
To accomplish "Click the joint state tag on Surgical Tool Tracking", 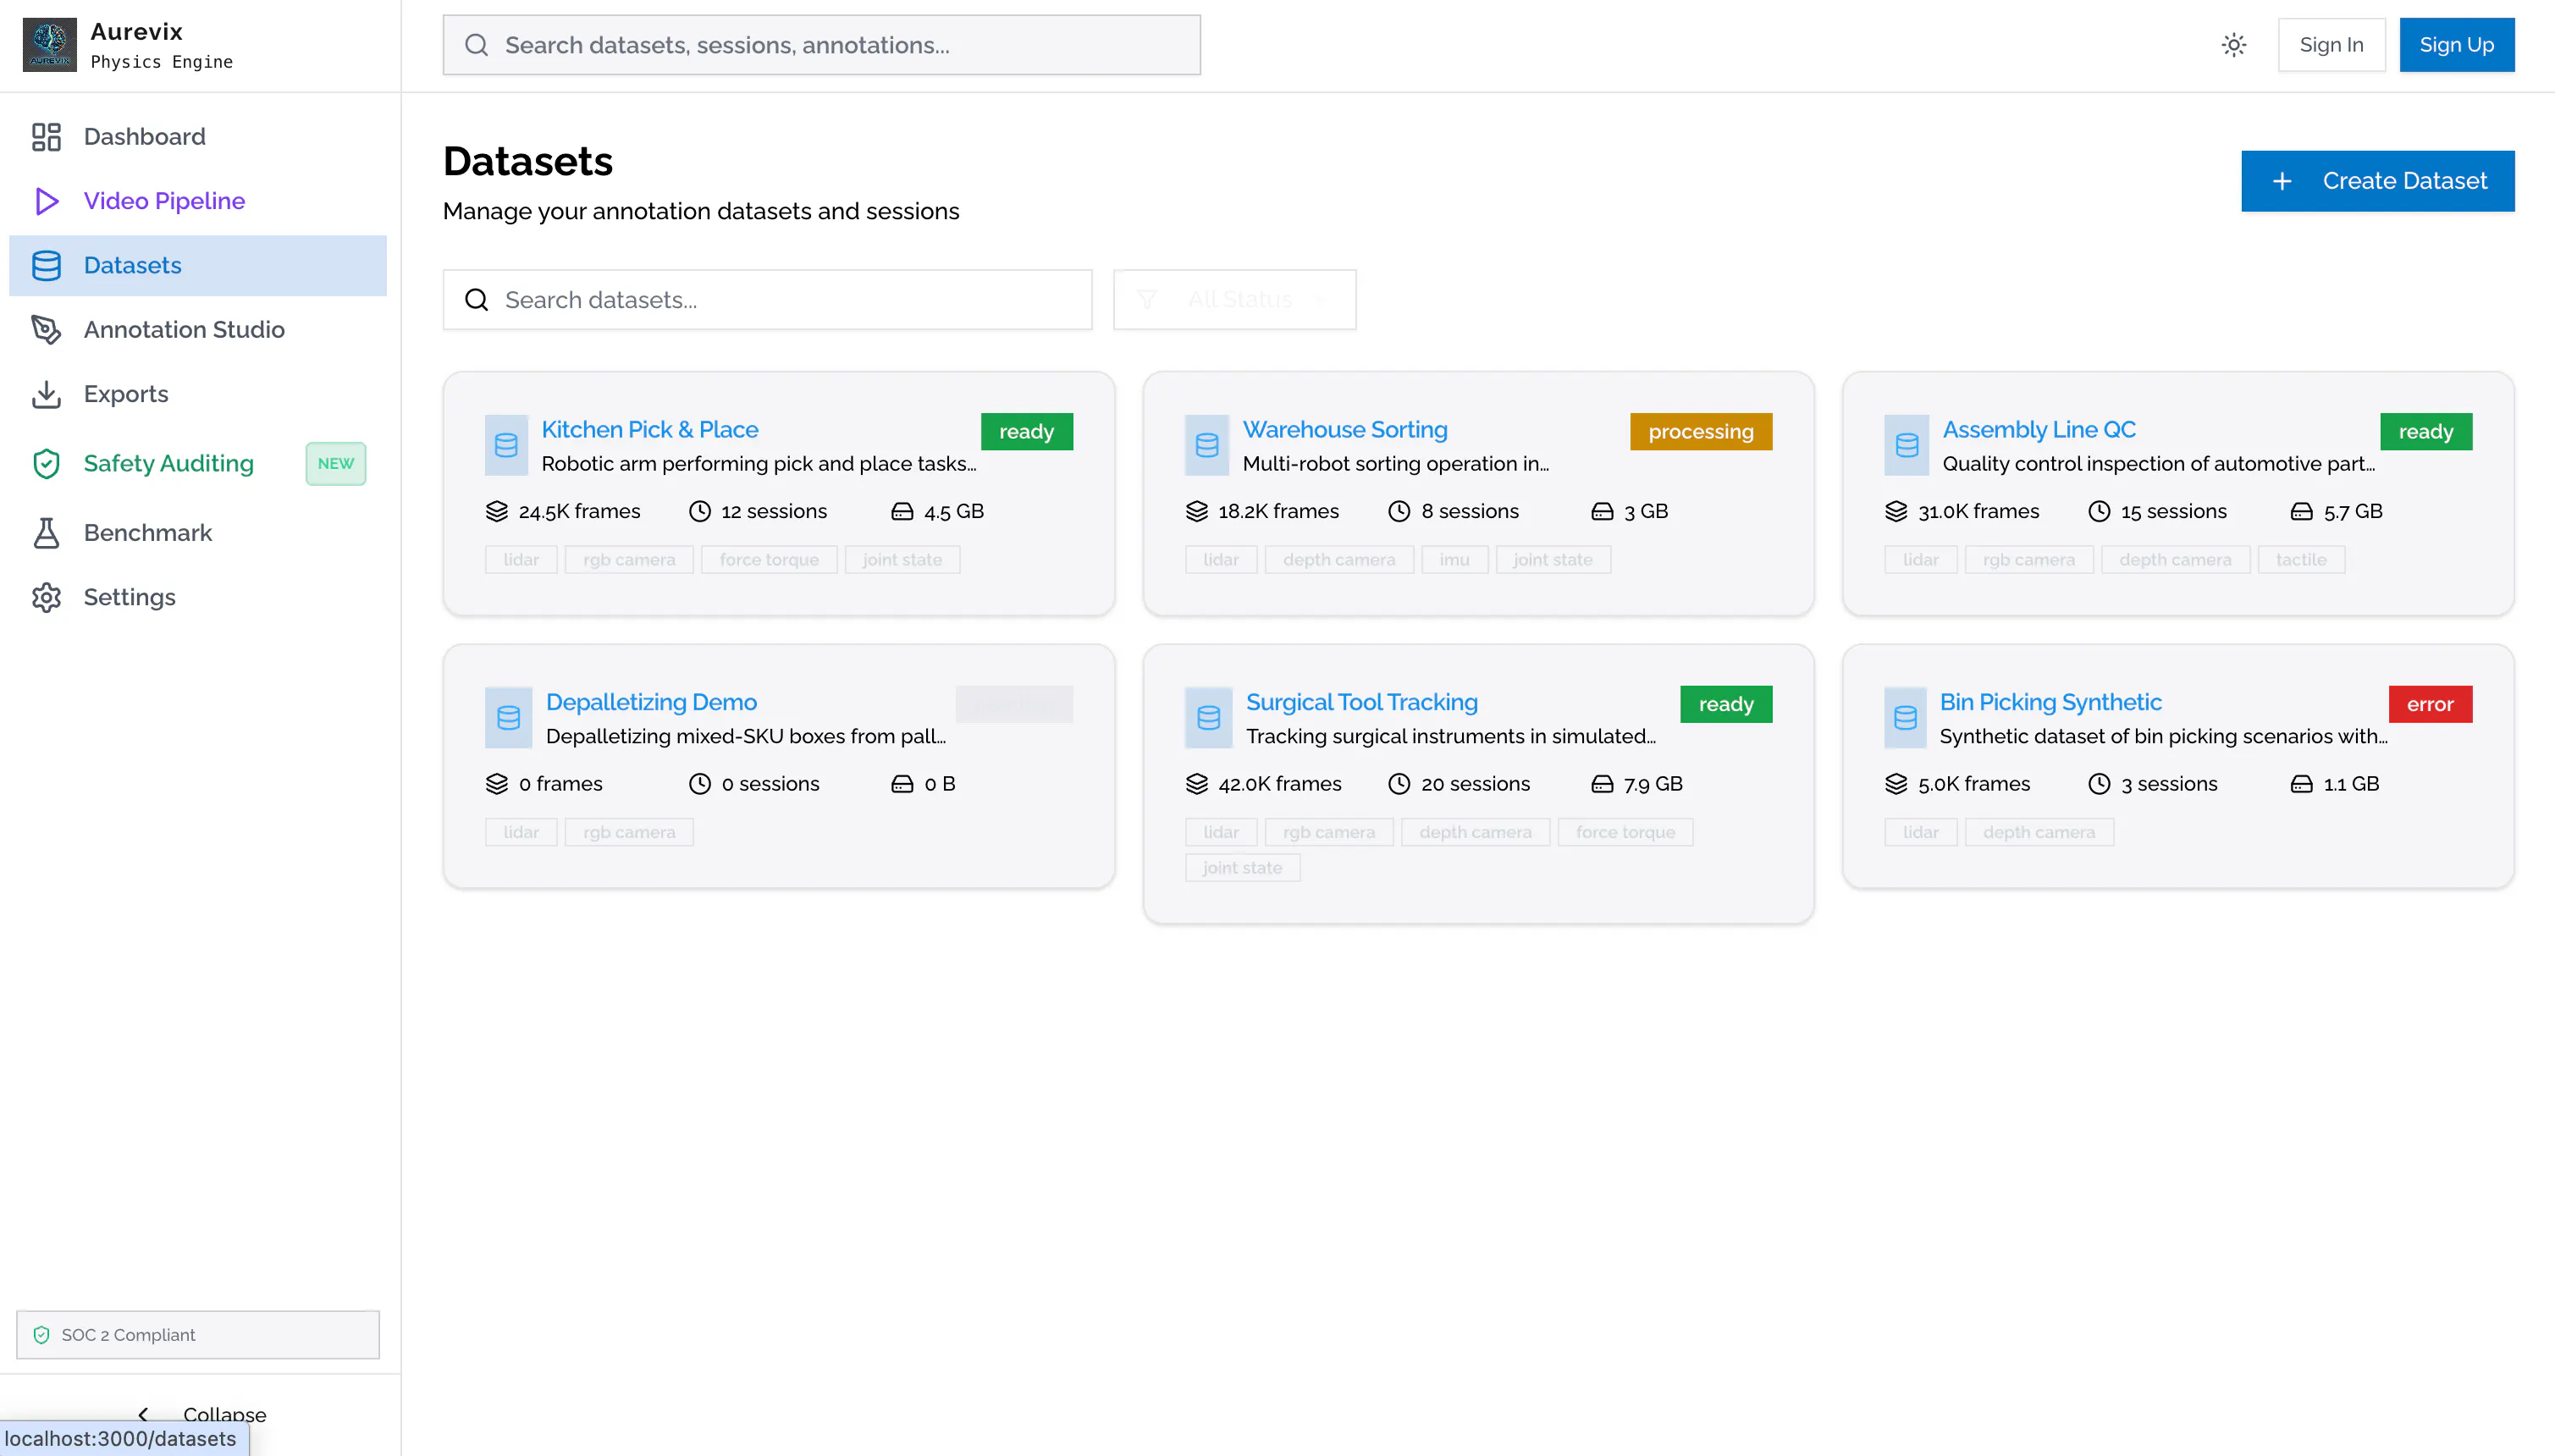I will [x=1242, y=868].
